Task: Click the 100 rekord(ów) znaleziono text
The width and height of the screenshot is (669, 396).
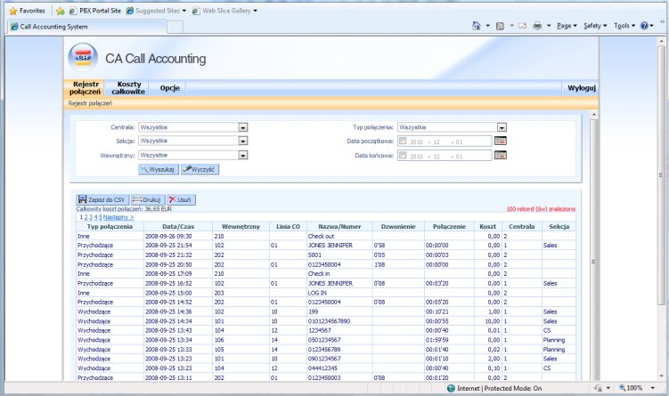Action: pyautogui.click(x=541, y=209)
